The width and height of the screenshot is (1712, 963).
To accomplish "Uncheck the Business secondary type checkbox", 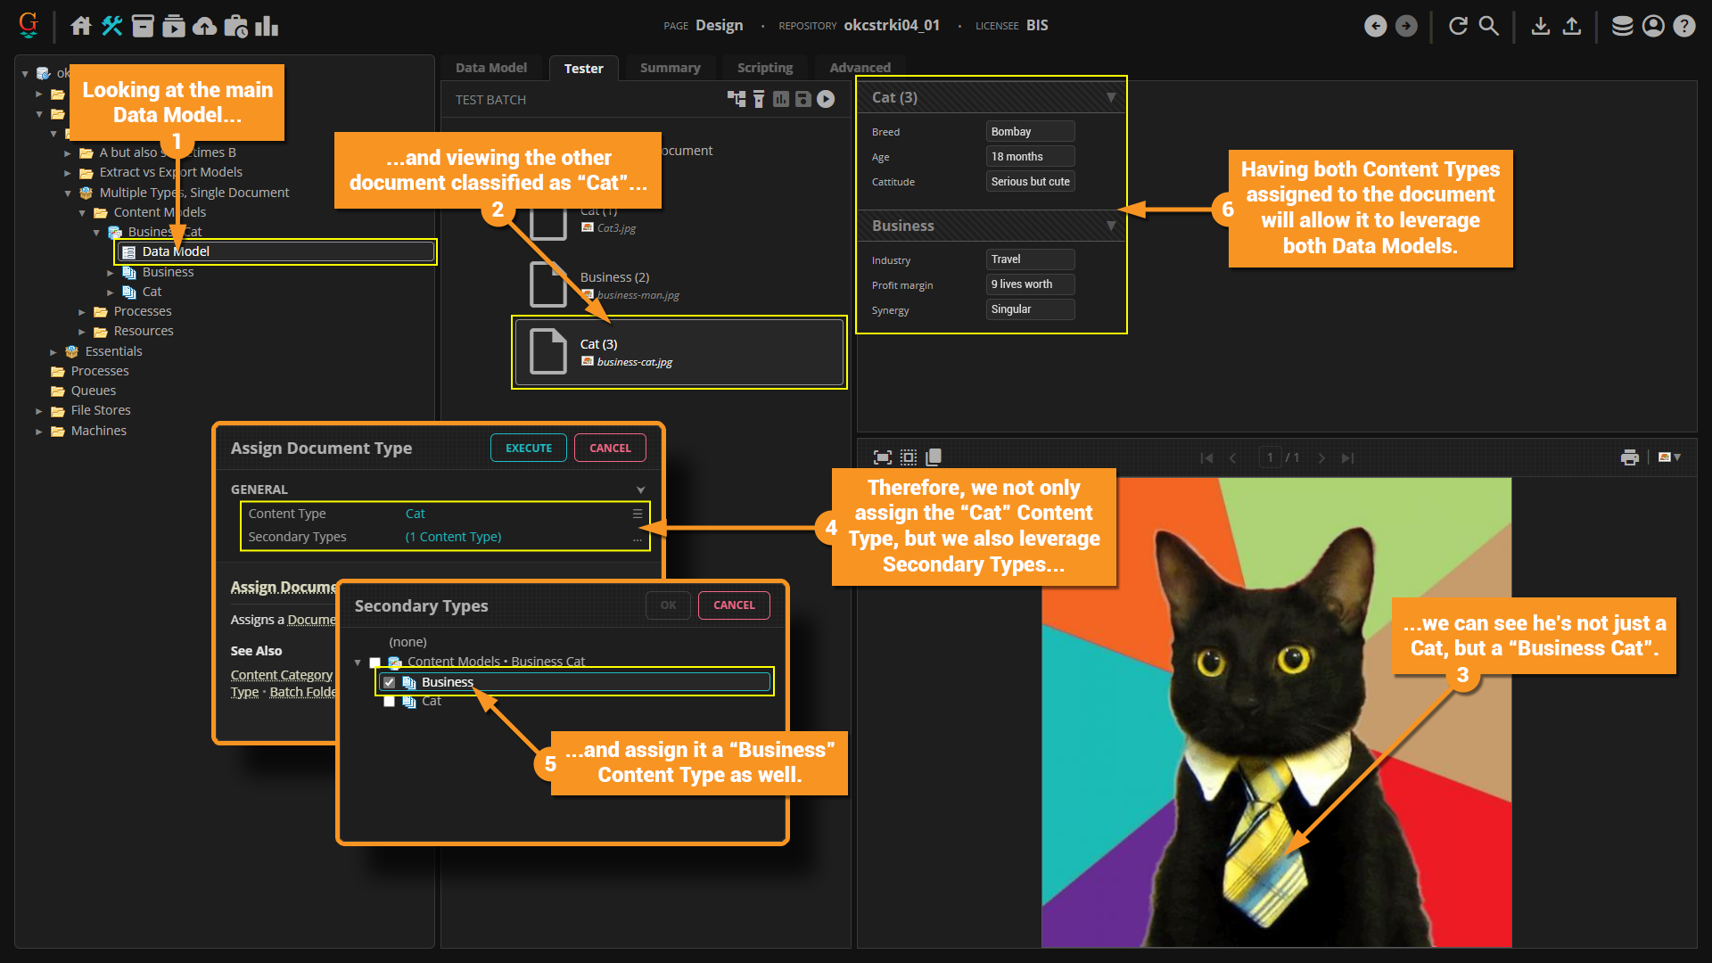I will click(390, 682).
